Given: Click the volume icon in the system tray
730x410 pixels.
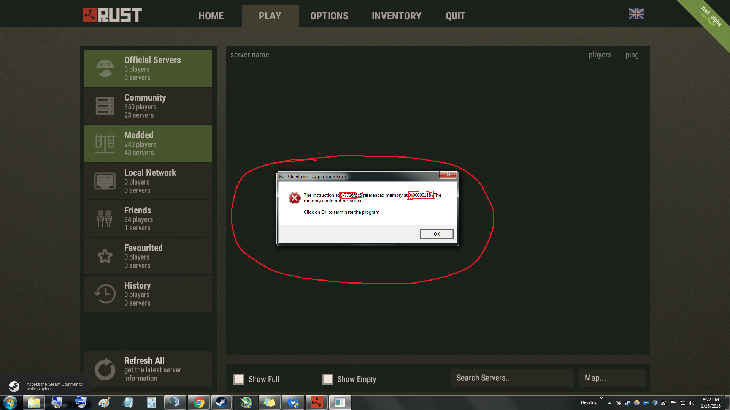Looking at the screenshot, I should [x=691, y=403].
